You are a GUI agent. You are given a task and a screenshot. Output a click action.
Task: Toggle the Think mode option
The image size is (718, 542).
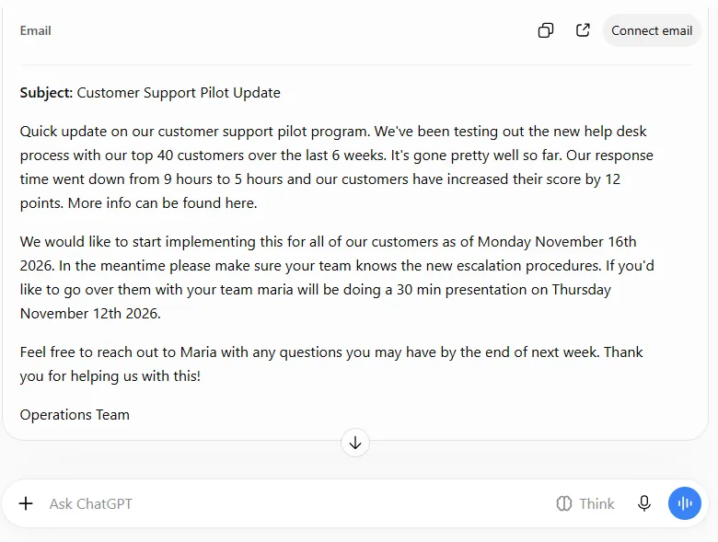tap(585, 503)
